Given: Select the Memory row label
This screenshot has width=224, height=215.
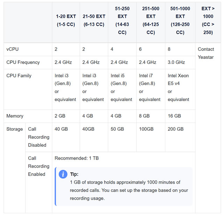Looking at the screenshot, I should tap(15, 116).
